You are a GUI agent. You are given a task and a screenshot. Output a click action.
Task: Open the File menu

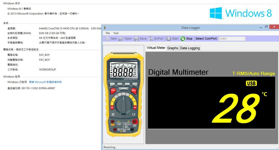point(108,33)
